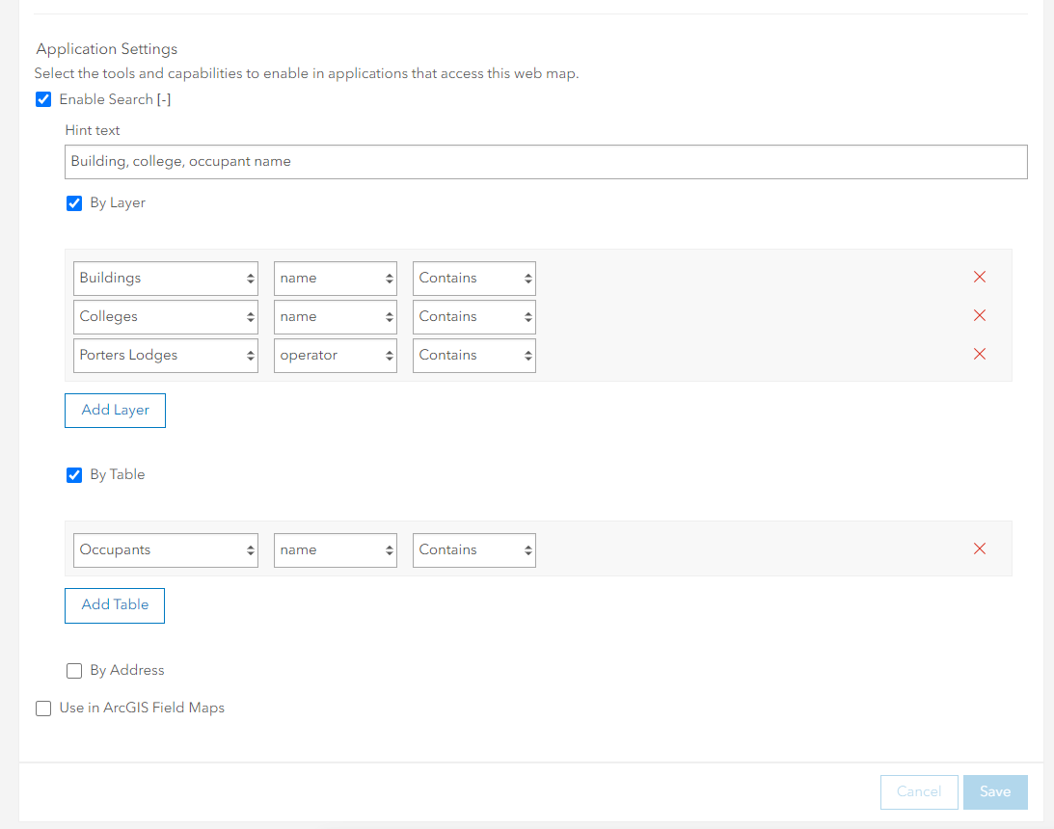
Task: Click into the Hint text input field
Action: [x=546, y=162]
